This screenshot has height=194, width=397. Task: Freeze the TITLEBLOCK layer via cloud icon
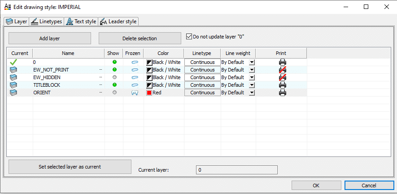pos(134,85)
